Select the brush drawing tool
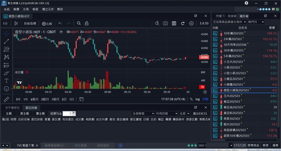The height and width of the screenshot is (151, 281). click(x=7, y=73)
